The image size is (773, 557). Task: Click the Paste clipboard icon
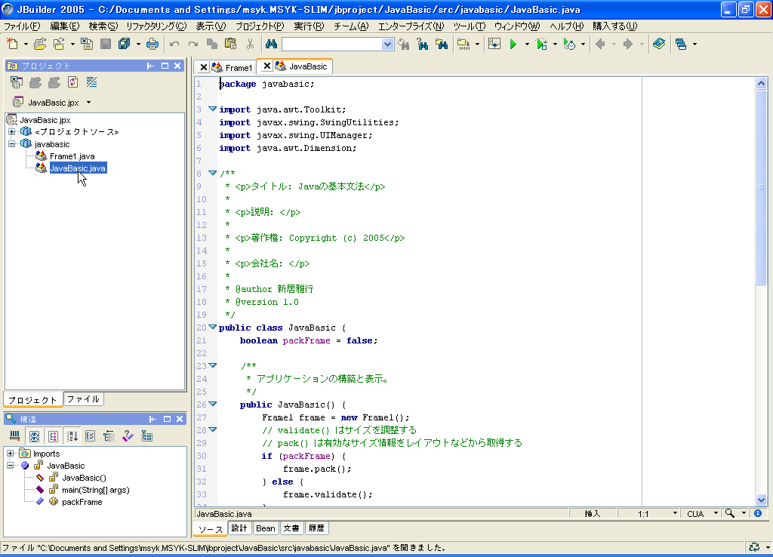230,45
